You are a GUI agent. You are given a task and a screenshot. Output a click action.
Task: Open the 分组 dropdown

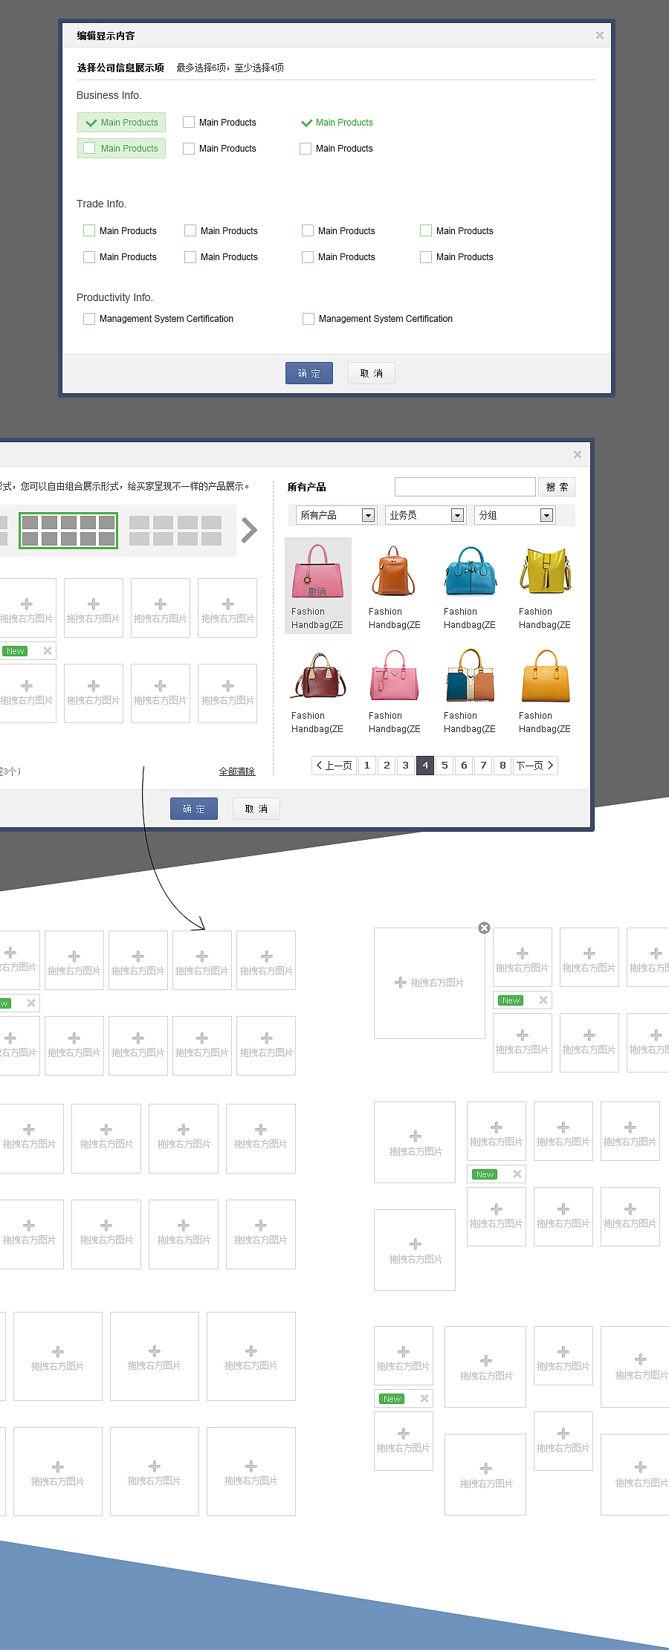pos(514,515)
